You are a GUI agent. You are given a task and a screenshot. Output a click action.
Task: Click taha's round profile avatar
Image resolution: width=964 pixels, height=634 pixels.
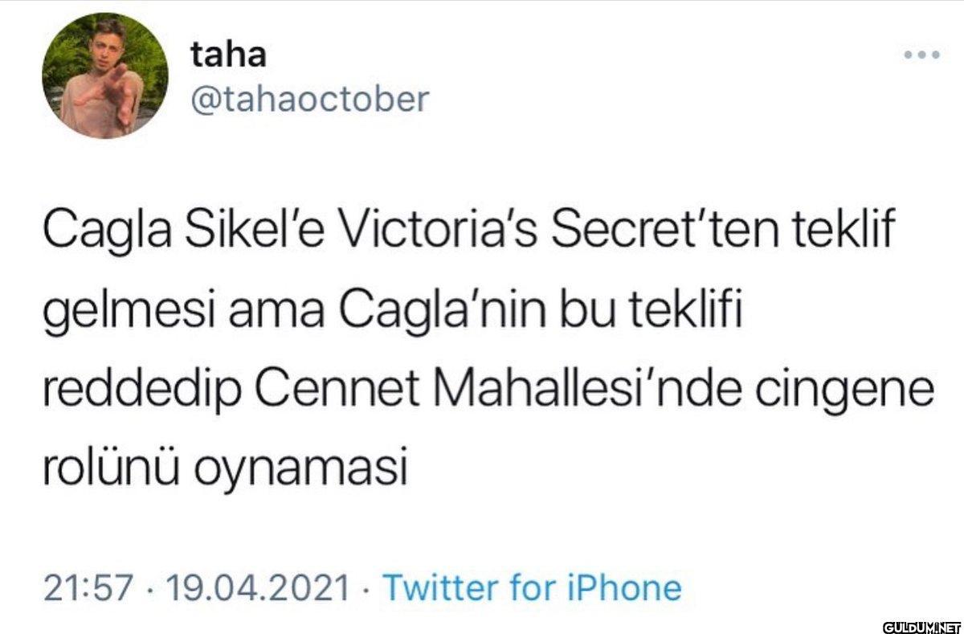coord(105,76)
